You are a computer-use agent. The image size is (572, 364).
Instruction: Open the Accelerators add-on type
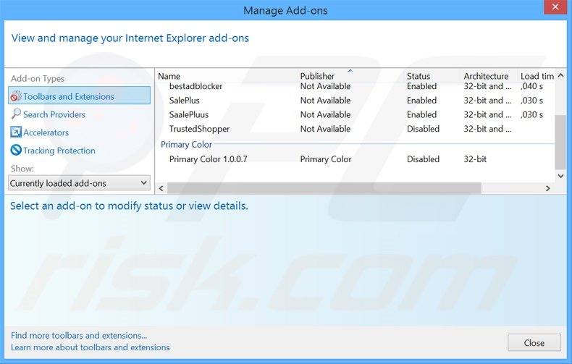coord(46,132)
